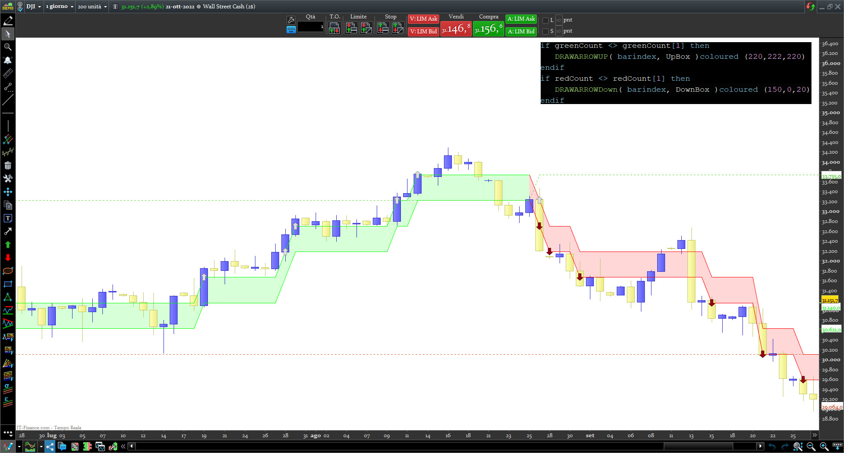This screenshot has height=453, width=844.
Task: Click the second Limite order button
Action: pyautogui.click(x=366, y=28)
